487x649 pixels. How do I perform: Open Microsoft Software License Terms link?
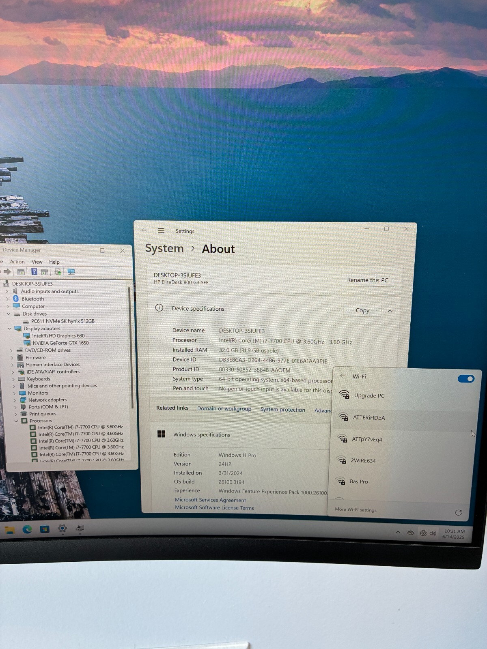click(214, 507)
